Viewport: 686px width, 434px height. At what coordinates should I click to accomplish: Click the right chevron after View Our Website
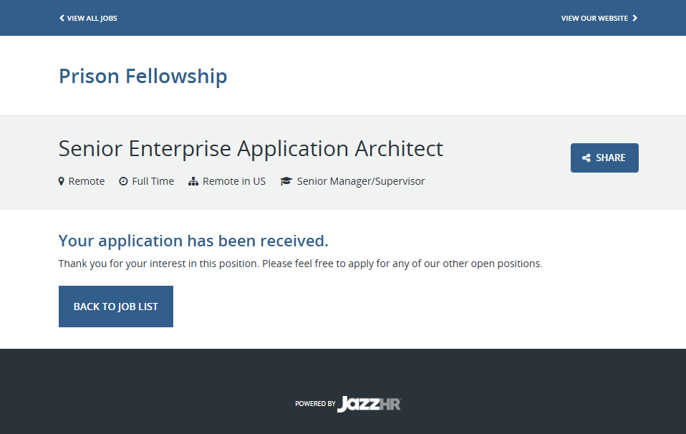635,18
